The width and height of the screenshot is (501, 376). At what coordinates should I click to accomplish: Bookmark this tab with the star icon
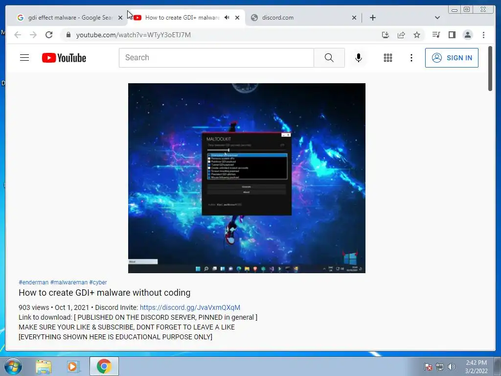point(417,35)
